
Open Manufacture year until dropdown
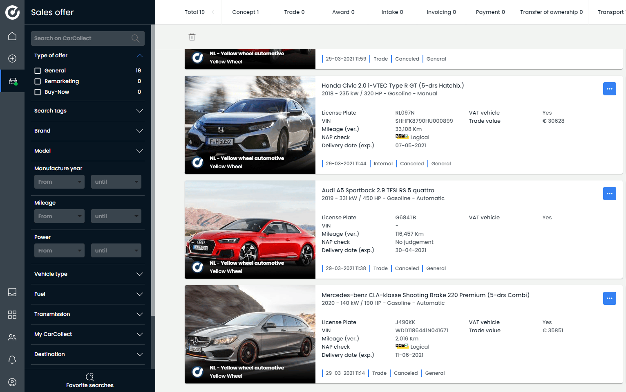[x=116, y=182]
